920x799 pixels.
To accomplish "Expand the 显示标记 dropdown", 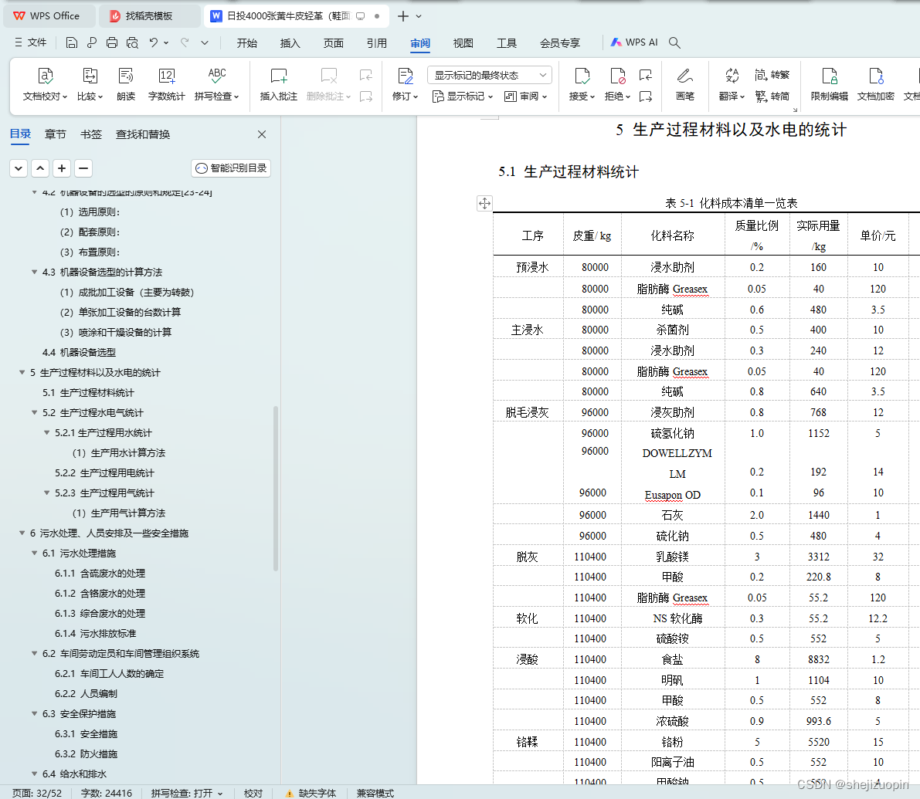I will [x=463, y=96].
